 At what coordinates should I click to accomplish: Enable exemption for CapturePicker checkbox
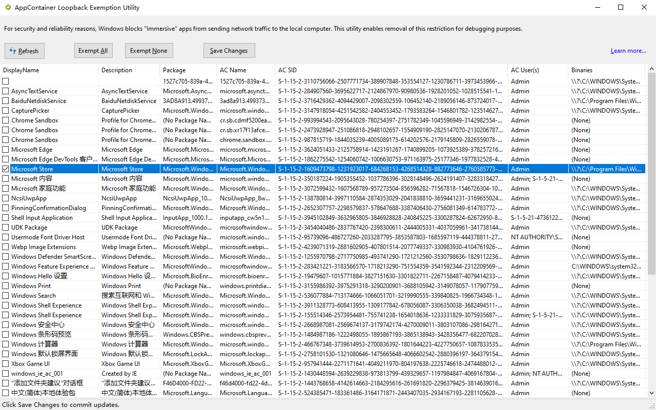(6, 110)
